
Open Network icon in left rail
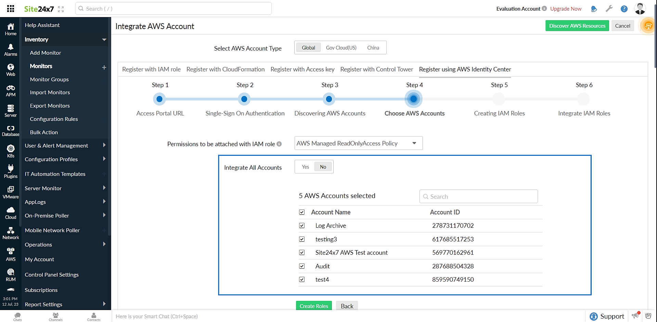click(11, 233)
